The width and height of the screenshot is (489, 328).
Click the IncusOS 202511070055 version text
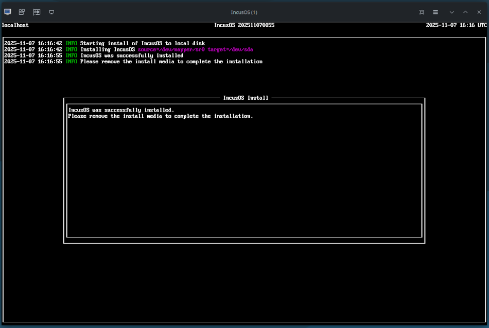coord(244,25)
